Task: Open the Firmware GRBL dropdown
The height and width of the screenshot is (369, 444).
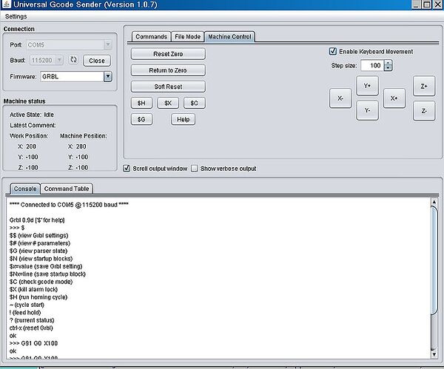Action: [107, 76]
